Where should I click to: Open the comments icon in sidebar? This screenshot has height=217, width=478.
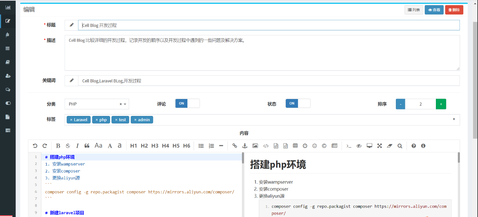(x=8, y=89)
